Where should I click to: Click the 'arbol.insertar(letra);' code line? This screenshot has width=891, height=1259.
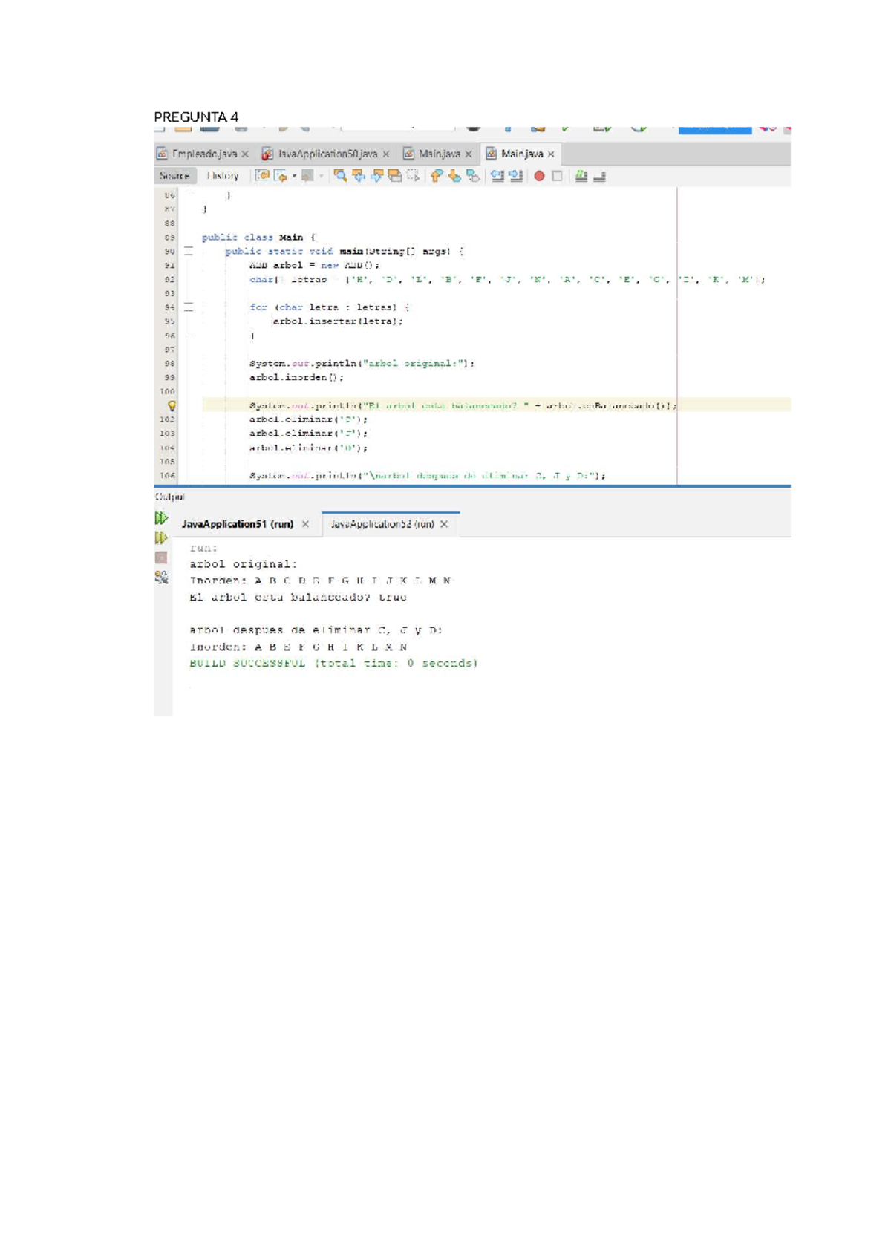[x=338, y=321]
